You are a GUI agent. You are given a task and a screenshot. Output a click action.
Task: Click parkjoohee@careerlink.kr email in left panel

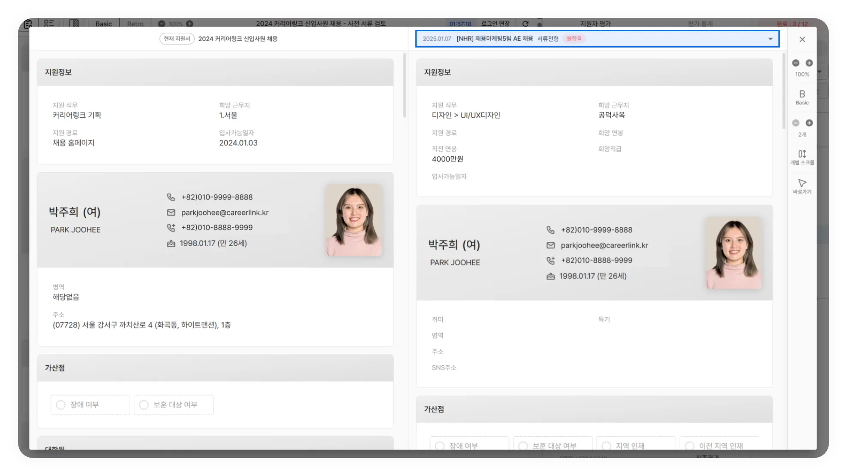click(x=225, y=213)
